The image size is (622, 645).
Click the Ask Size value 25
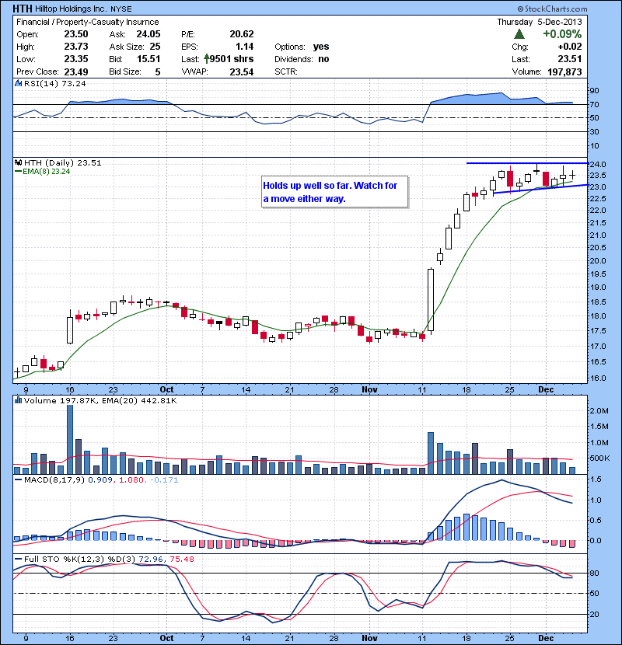pyautogui.click(x=155, y=47)
